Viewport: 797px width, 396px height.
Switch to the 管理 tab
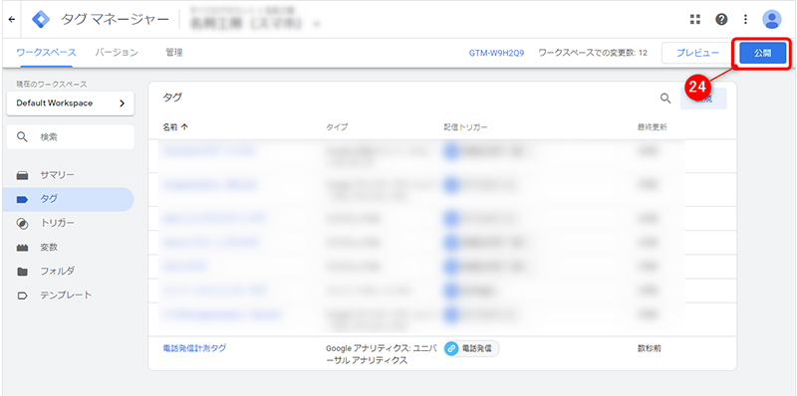(173, 53)
